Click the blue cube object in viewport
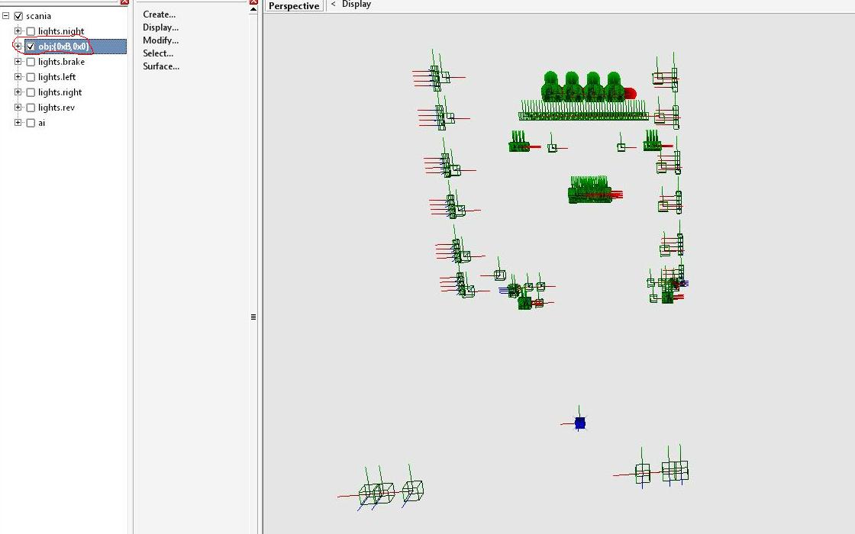Viewport: 855px width, 534px height. pyautogui.click(x=579, y=423)
